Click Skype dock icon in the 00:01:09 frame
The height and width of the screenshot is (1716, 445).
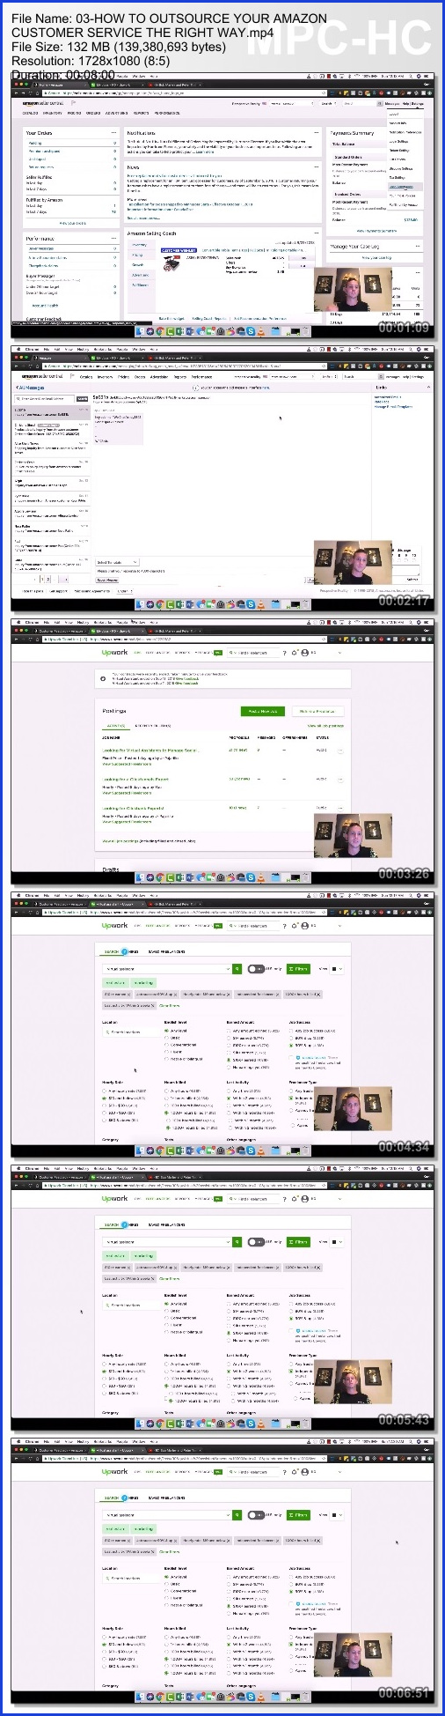(251, 331)
